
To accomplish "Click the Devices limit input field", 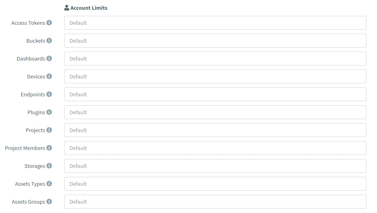I will click(215, 76).
